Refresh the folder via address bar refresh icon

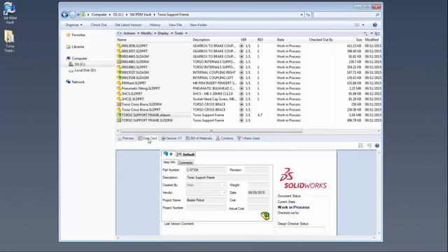point(308,15)
